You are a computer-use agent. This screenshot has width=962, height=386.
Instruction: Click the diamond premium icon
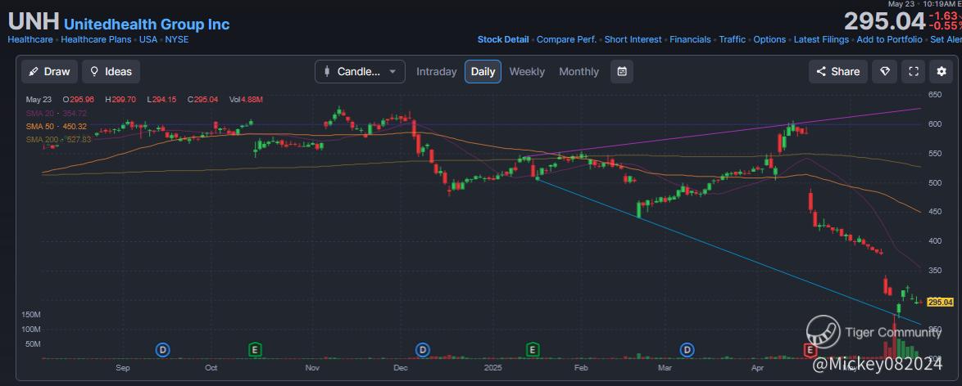click(x=885, y=72)
